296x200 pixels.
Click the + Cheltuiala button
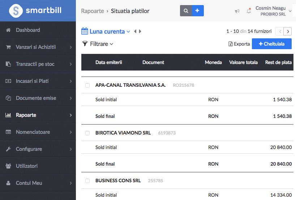point(272,44)
